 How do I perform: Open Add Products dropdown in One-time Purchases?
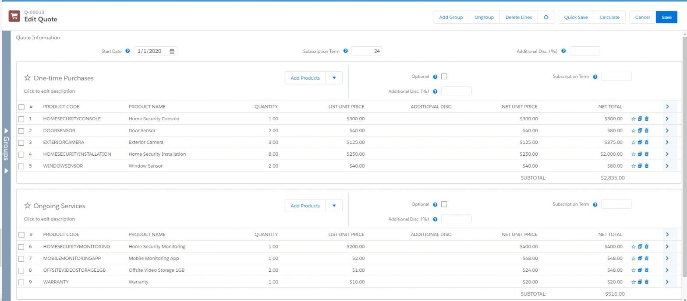point(334,78)
